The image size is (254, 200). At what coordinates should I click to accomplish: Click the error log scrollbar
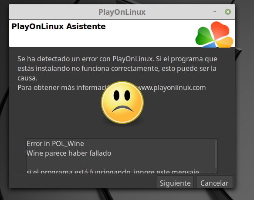[216, 154]
